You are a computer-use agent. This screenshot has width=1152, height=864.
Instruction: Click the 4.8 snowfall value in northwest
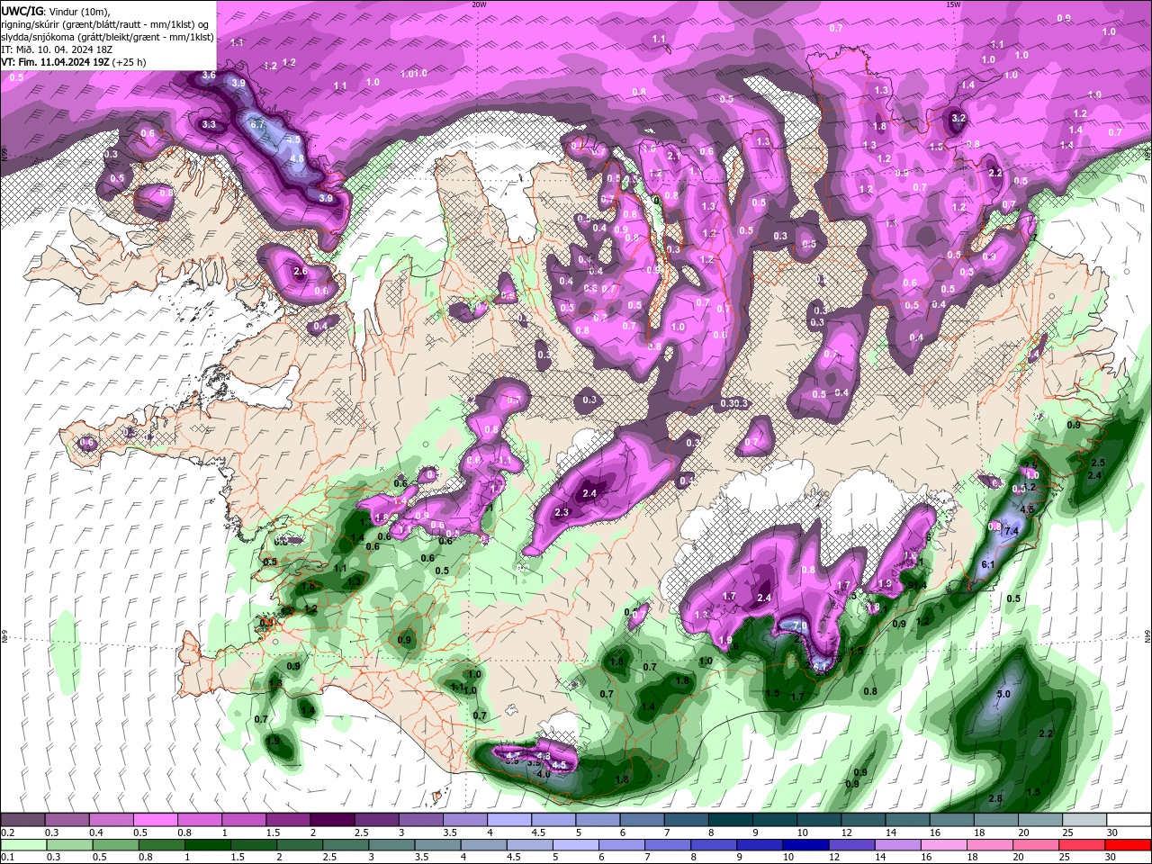tap(297, 157)
